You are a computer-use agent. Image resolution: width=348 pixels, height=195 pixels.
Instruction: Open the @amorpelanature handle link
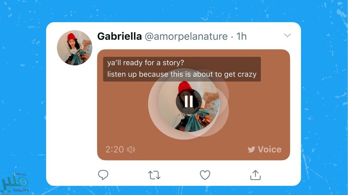186,37
